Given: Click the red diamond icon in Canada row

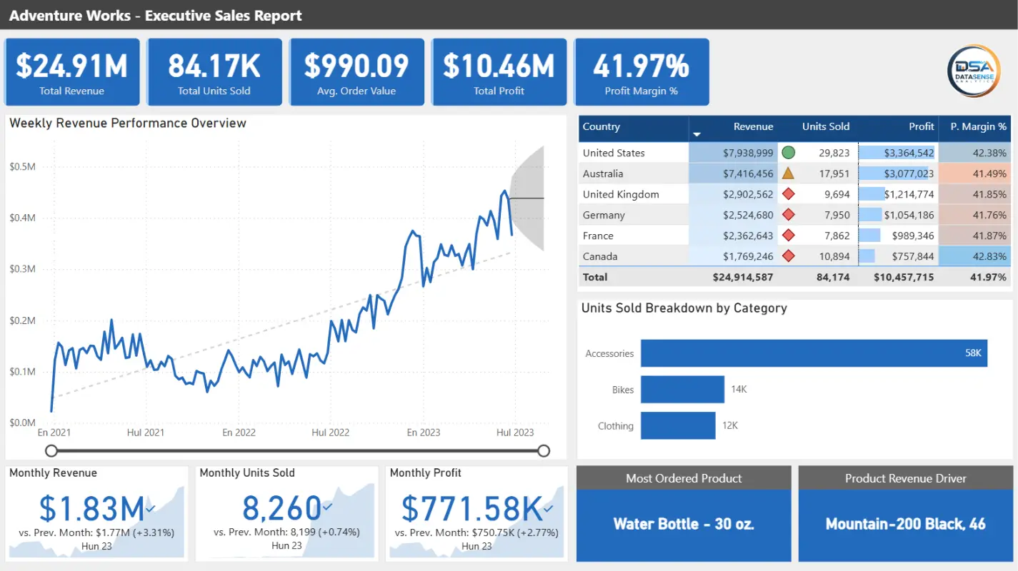Looking at the screenshot, I should click(x=788, y=256).
